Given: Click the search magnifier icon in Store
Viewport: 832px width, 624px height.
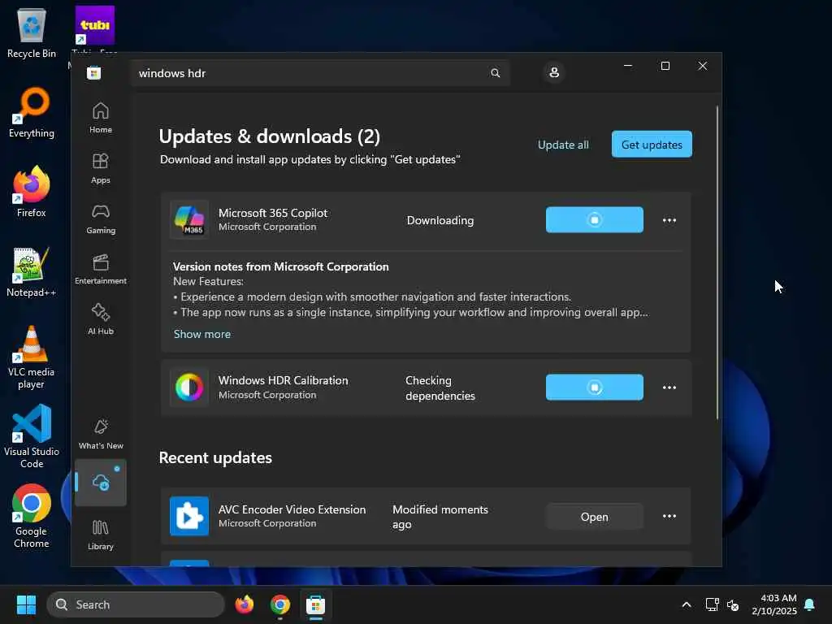Looking at the screenshot, I should 495,73.
